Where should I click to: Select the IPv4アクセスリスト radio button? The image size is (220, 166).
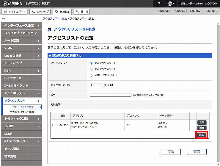tap(91, 63)
